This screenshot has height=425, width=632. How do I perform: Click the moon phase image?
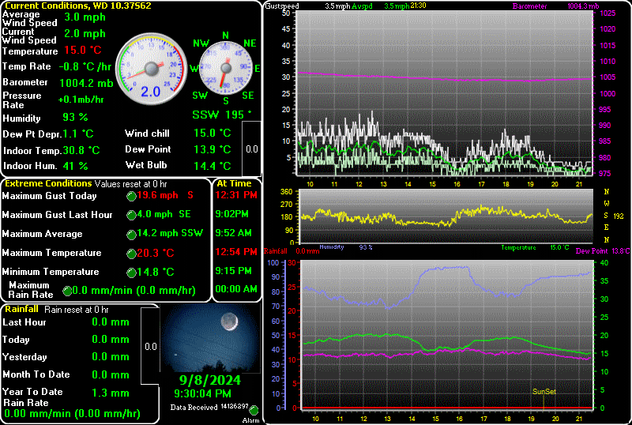(x=211, y=338)
